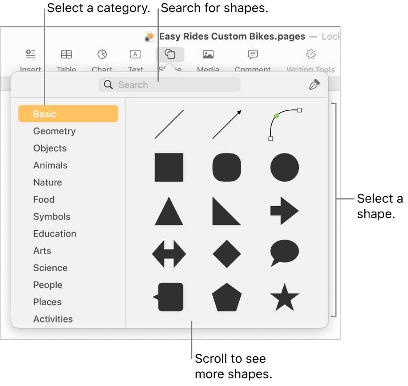Viewport: 408px width, 386px height.
Task: Select the Nature category
Action: tap(47, 182)
